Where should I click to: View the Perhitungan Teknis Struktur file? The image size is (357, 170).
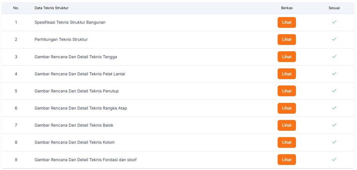(287, 39)
